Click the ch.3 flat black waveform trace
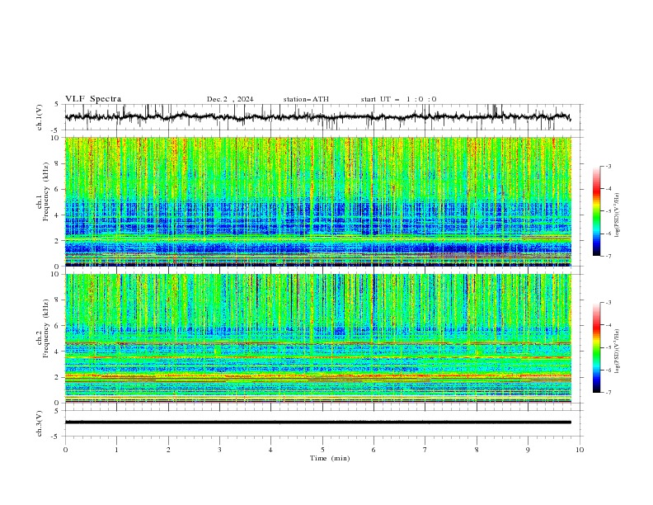Screen dimensions: 653x505 [317, 422]
